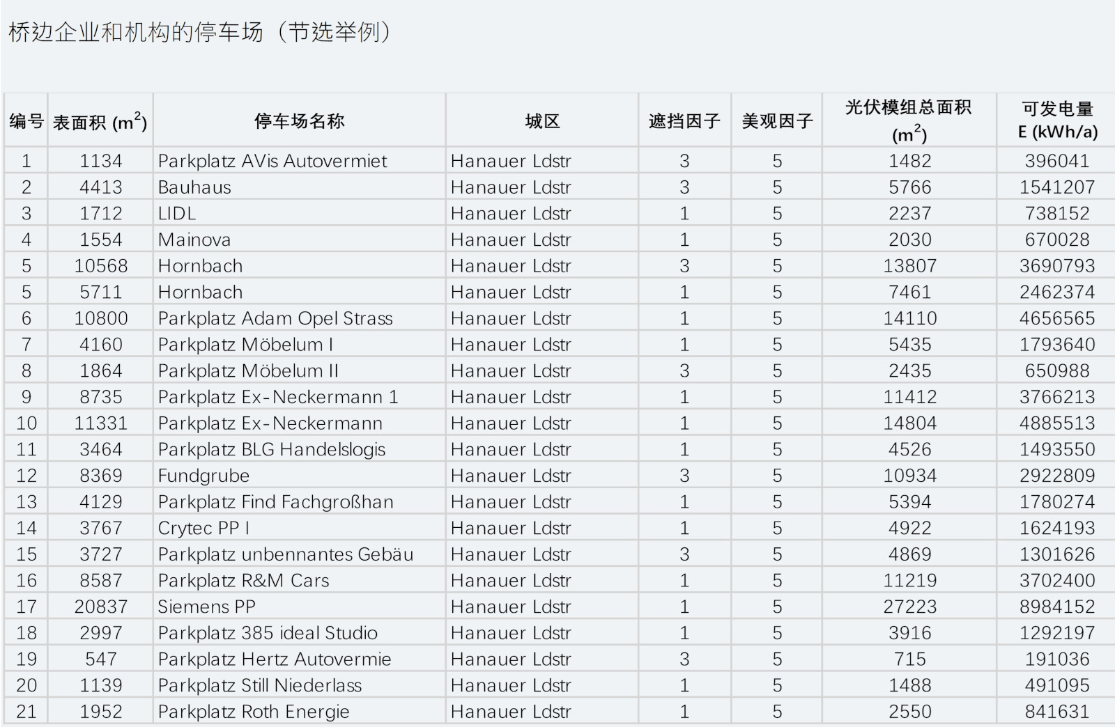Viewport: 1115px width, 727px height.
Task: Click energy value 738152
Action: [x=1057, y=213]
